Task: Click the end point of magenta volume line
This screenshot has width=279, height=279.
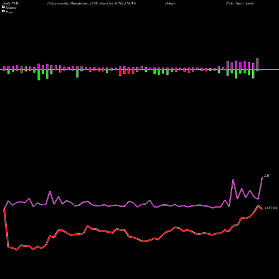Action: (x=262, y=177)
